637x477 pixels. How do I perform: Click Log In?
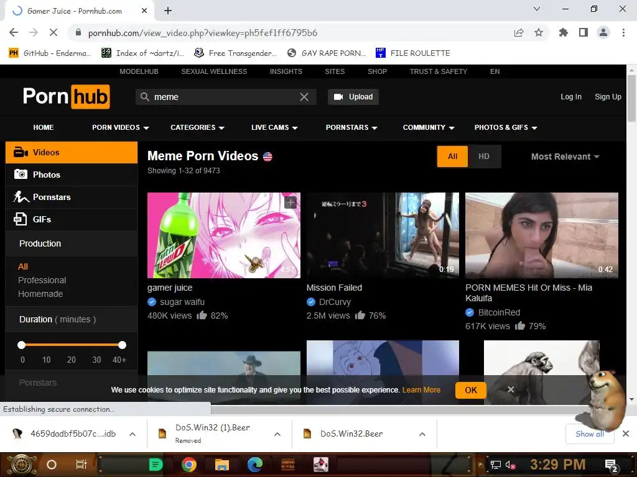[571, 97]
